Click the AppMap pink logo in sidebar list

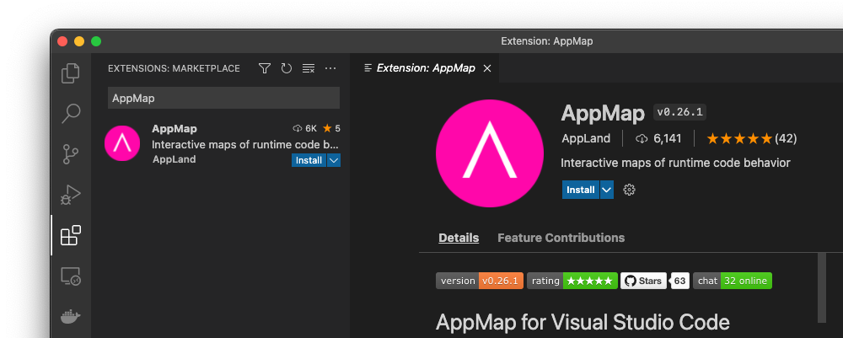click(122, 143)
